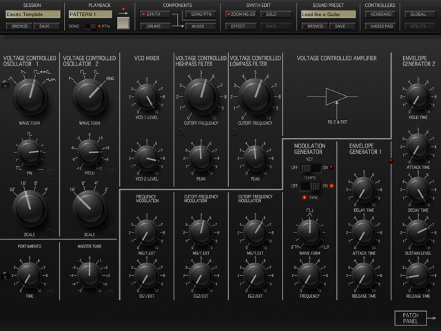The image size is (441, 331).
Task: Click the KAOSS PAD controller button
Action: coord(380,26)
